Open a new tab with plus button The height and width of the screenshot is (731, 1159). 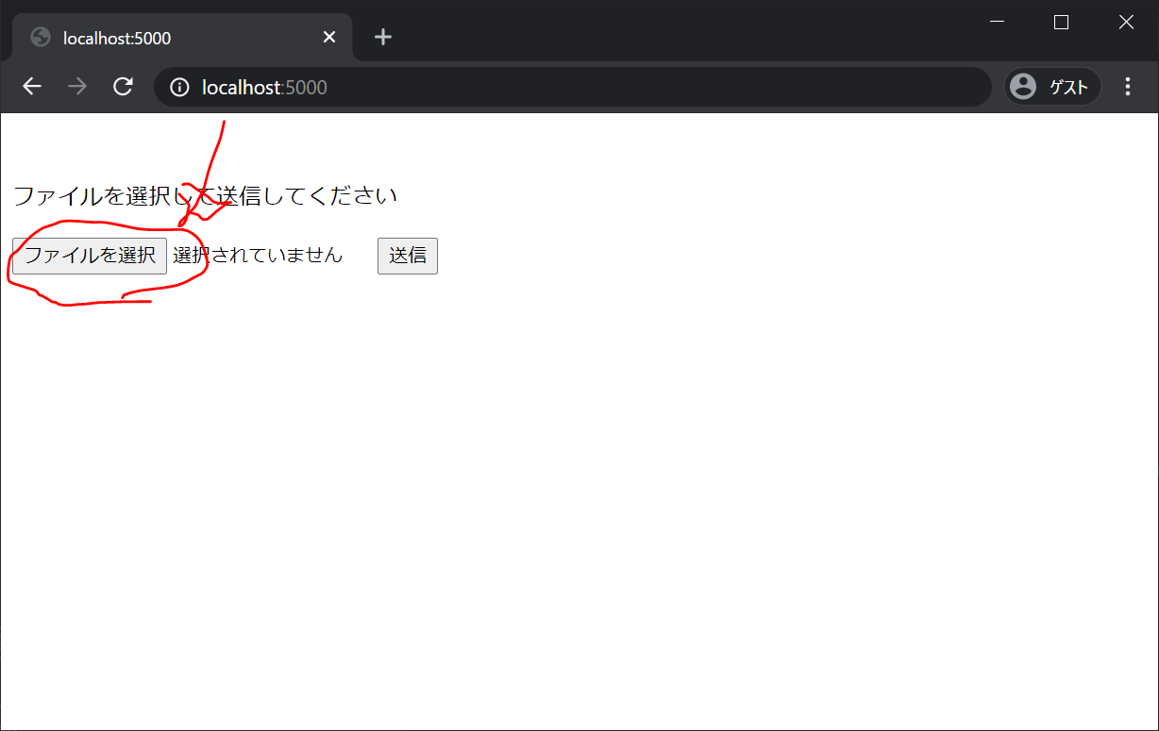point(382,38)
